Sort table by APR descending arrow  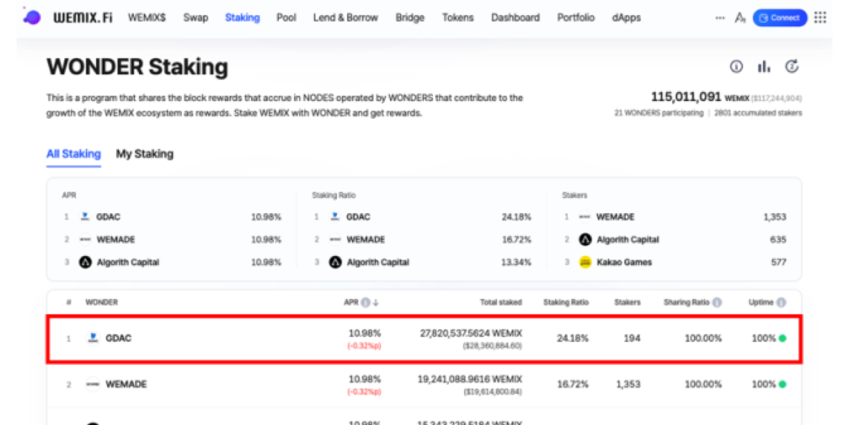click(376, 302)
